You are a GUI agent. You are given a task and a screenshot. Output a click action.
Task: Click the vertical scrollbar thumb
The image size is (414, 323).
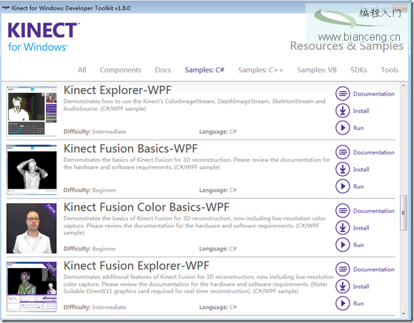403,213
